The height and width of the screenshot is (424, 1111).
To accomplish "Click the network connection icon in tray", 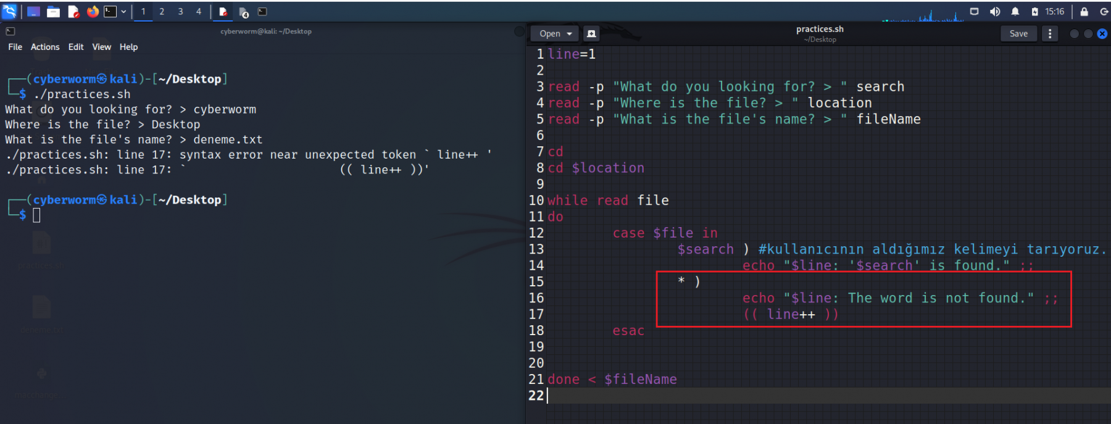I will [975, 11].
